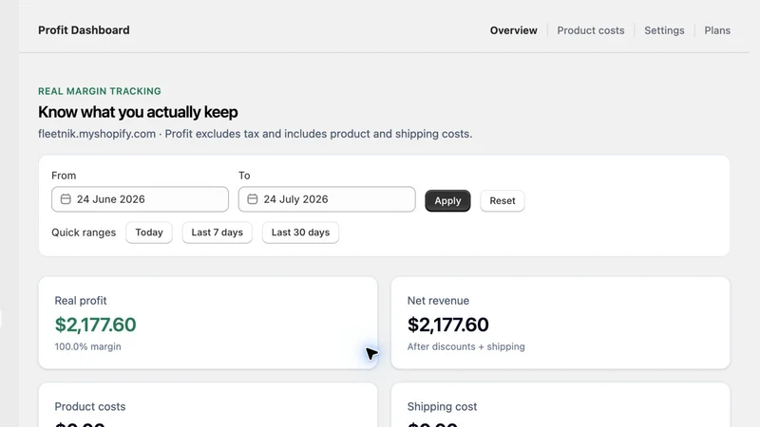Image resolution: width=760 pixels, height=427 pixels.
Task: Apply the selected date range
Action: pos(447,200)
